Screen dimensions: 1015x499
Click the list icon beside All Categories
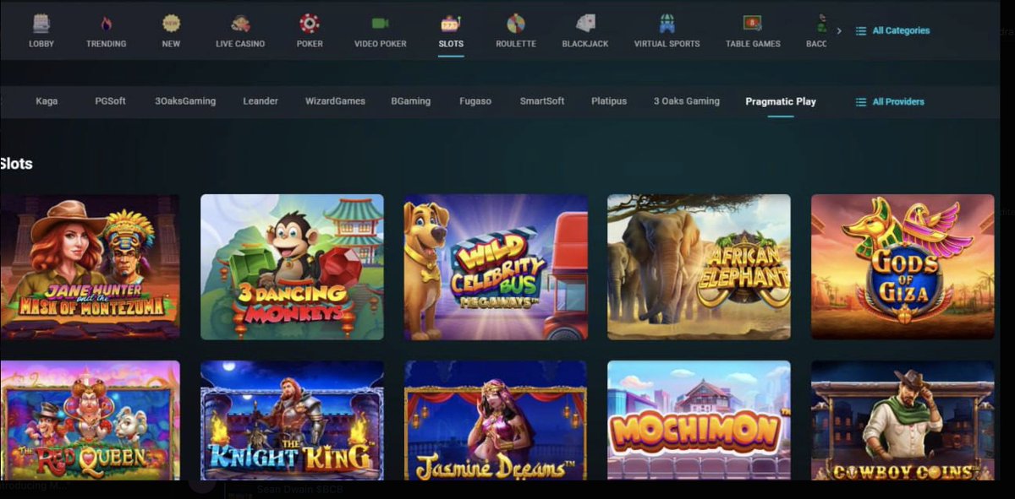[x=861, y=31]
